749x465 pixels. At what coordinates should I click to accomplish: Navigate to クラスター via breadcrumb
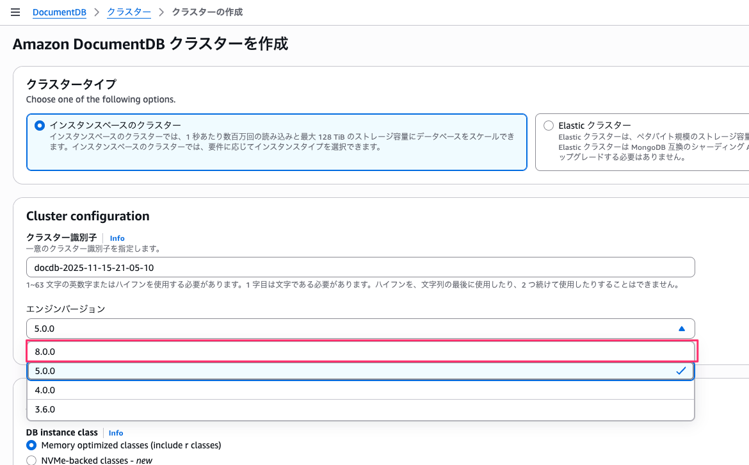[x=129, y=12]
